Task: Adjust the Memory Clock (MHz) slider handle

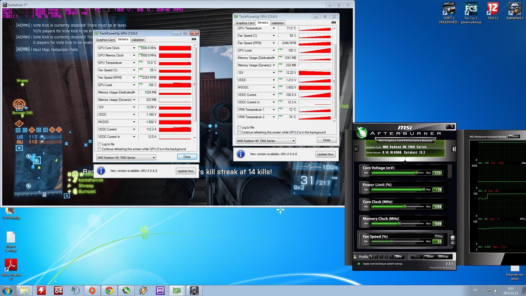Action: coord(399,224)
